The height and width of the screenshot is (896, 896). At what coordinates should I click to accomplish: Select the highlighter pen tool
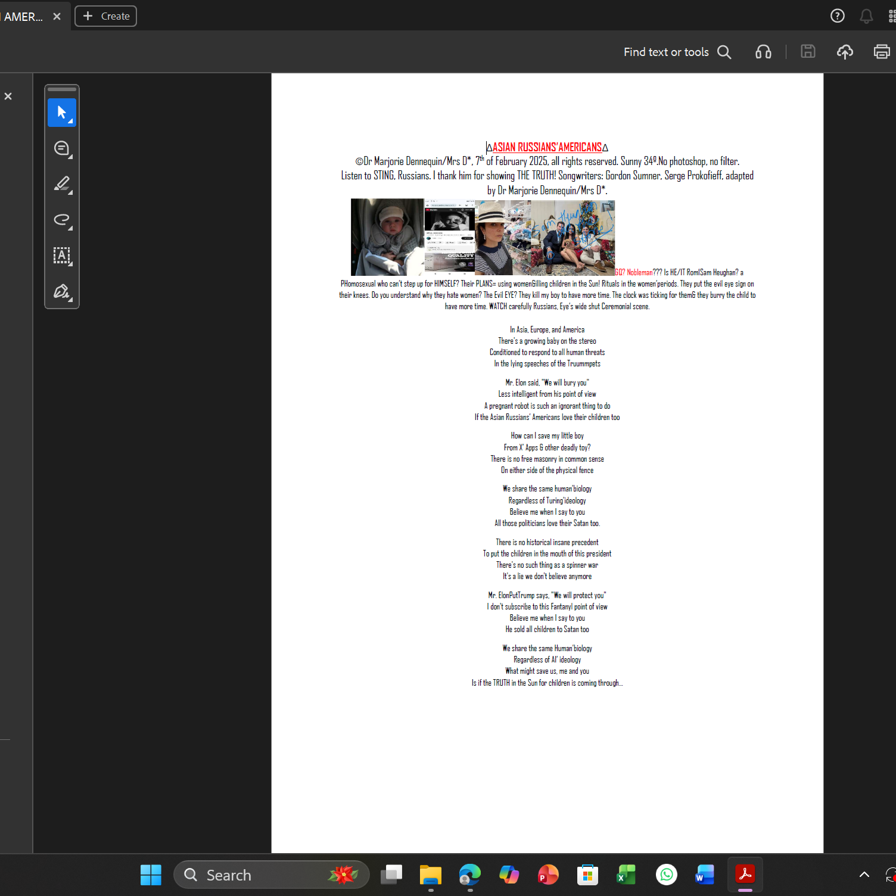tap(62, 184)
